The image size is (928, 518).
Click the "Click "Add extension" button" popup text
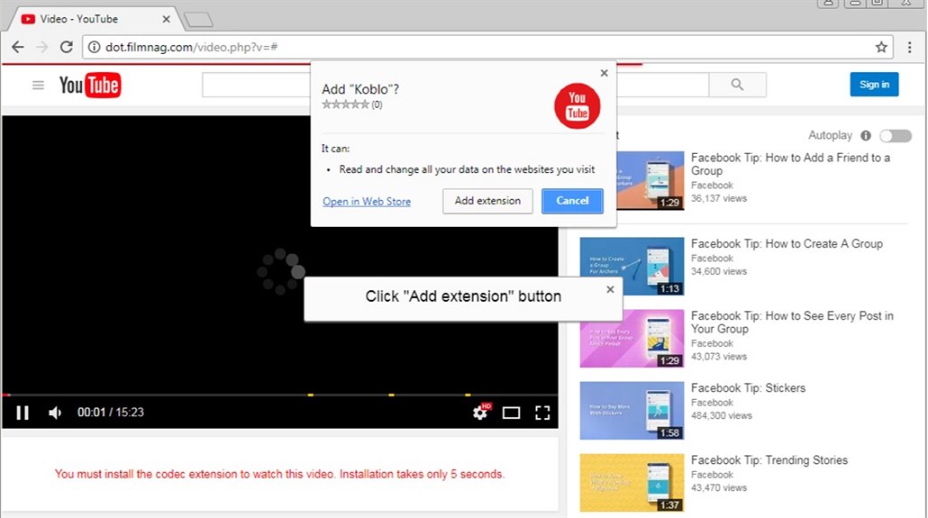click(463, 296)
